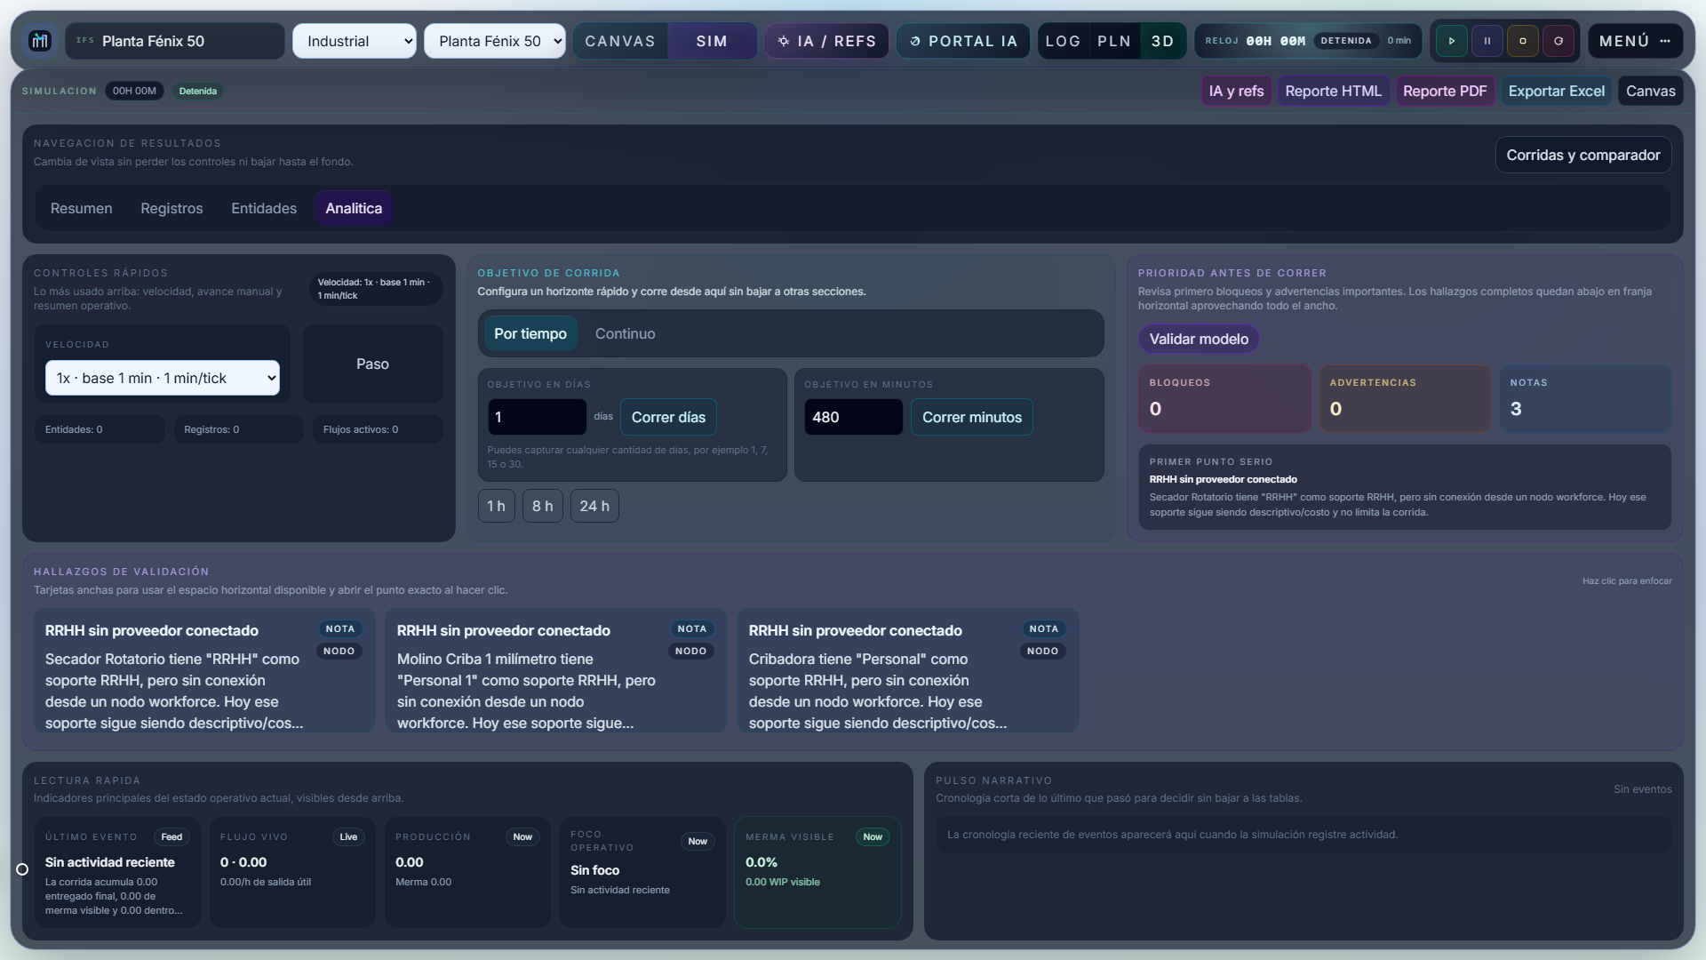Select the Resumen tab
This screenshot has width=1706, height=960.
pos(82,208)
